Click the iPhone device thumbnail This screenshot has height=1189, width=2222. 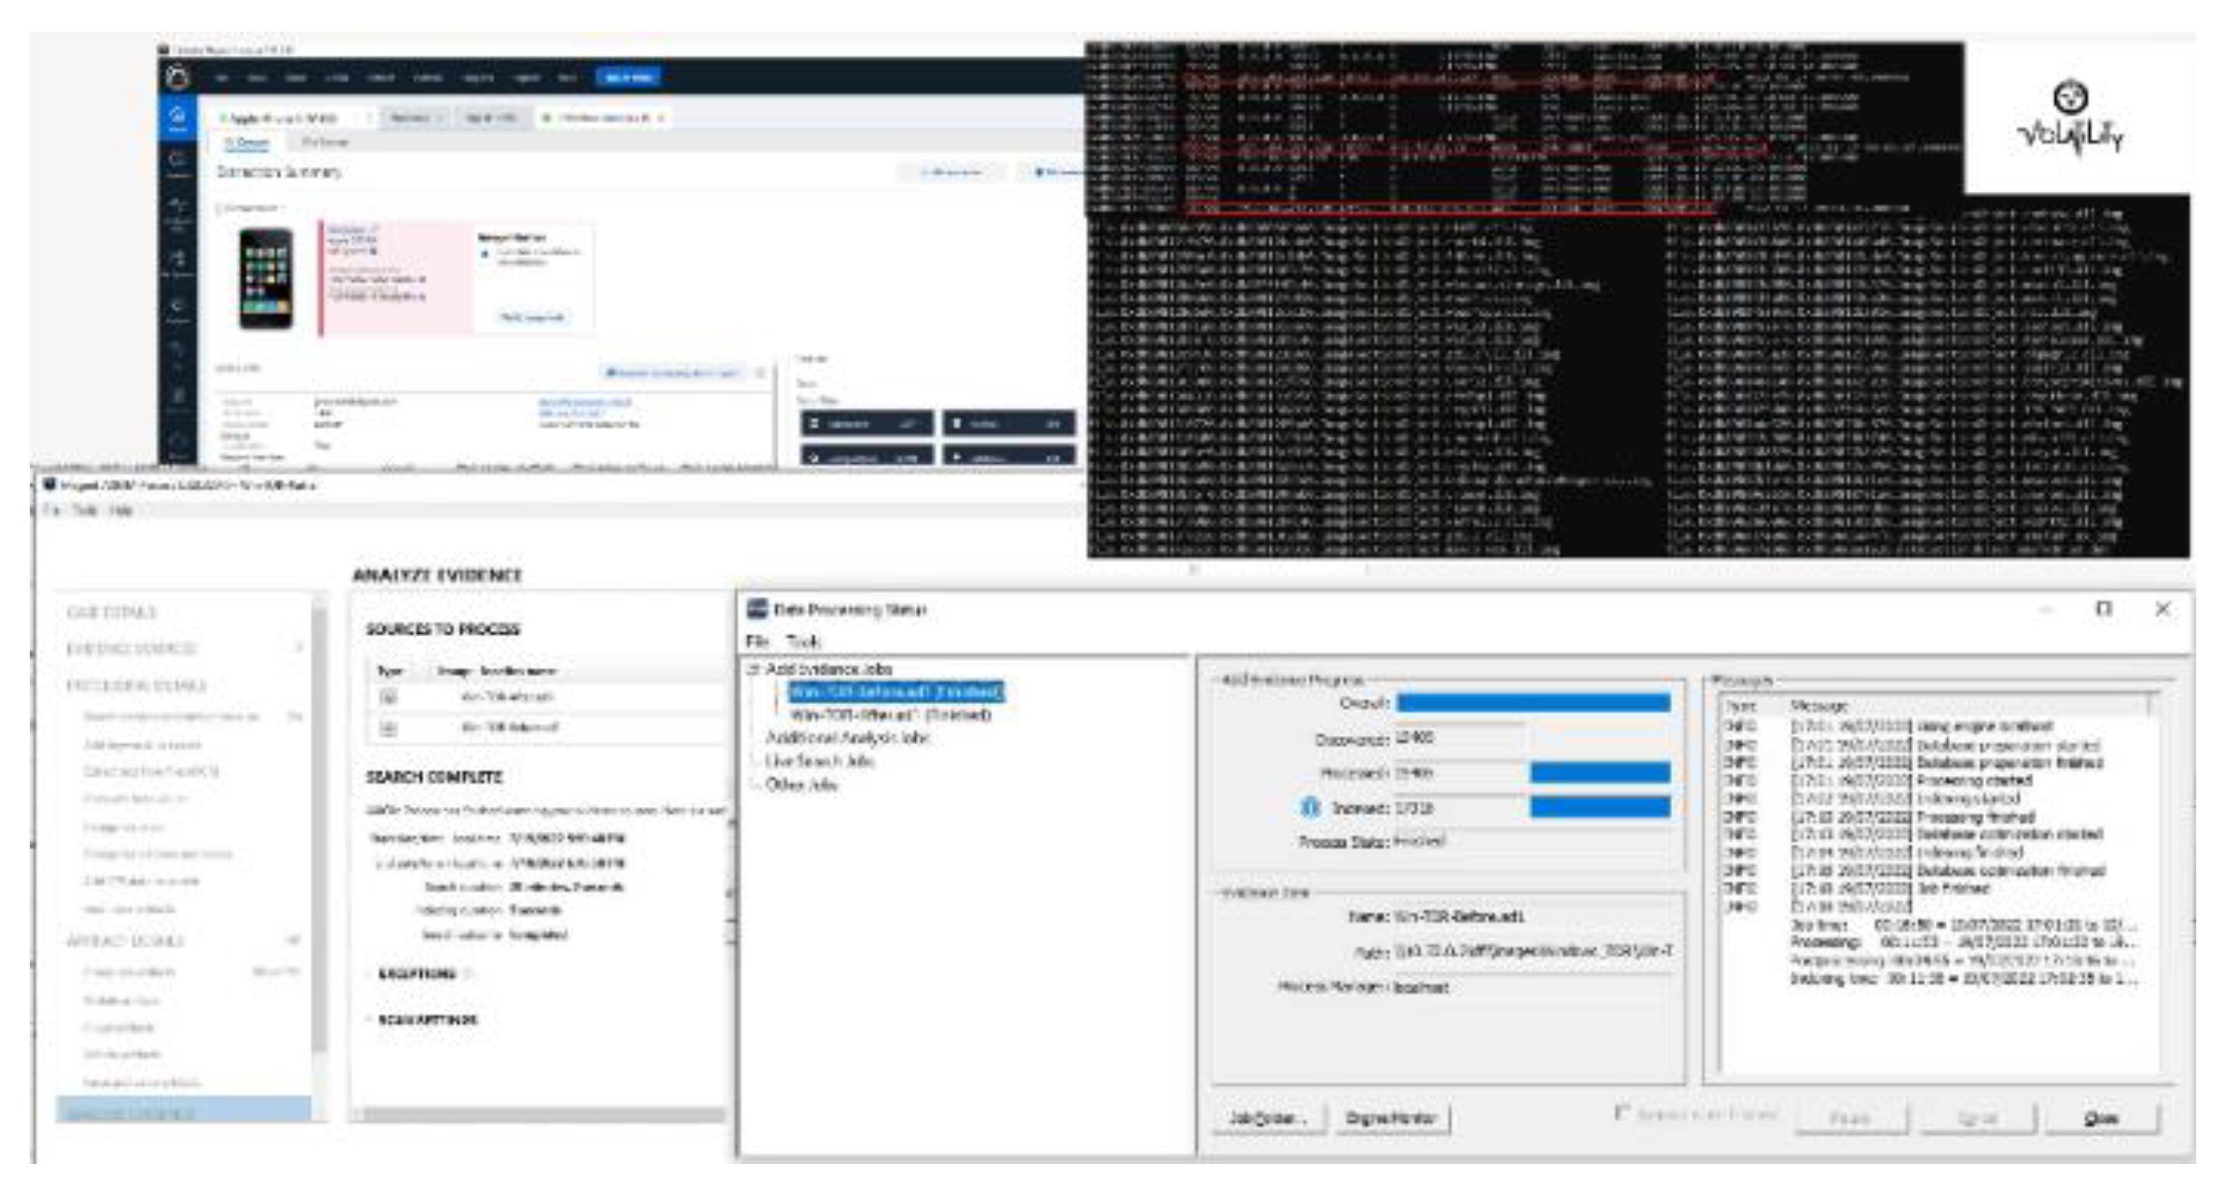[x=265, y=278]
